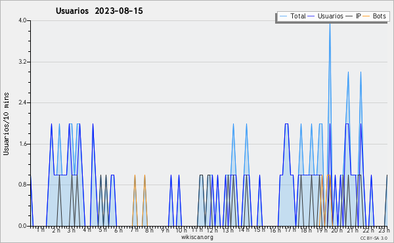Viewport: 394px width, 243px height.
Task: Click the '9 h' x-axis label
Action: coord(165,231)
